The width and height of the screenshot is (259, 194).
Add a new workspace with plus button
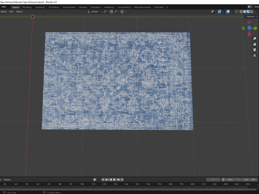tap(167, 8)
